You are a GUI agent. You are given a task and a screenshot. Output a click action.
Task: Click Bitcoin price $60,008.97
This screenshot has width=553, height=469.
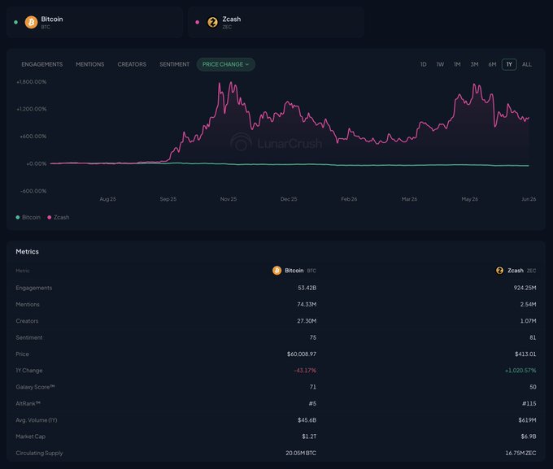click(x=302, y=354)
